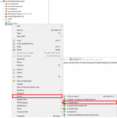Click the src/main/resources folder icon
The image size is (117, 118).
(6, 6)
